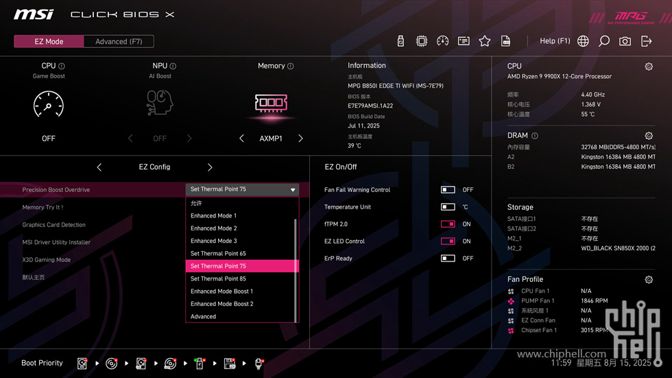Open Help (F1)
Screen dimensions: 672x378
tap(555, 41)
